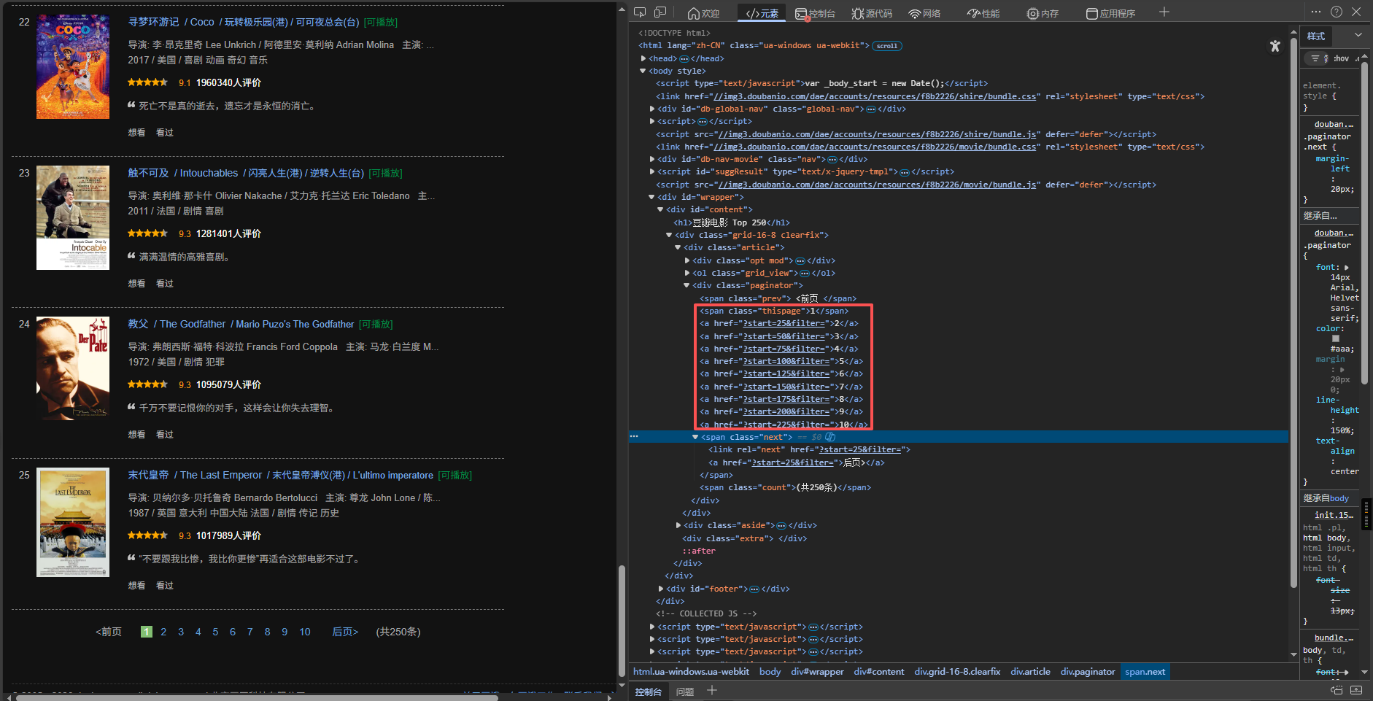Switch to the 网络 panel tab
The image size is (1373, 701).
[x=924, y=13]
